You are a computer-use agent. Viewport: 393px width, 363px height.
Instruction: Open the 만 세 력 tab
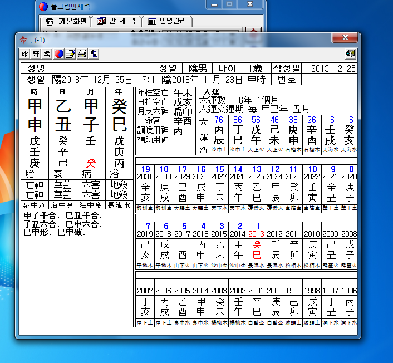[x=116, y=22]
